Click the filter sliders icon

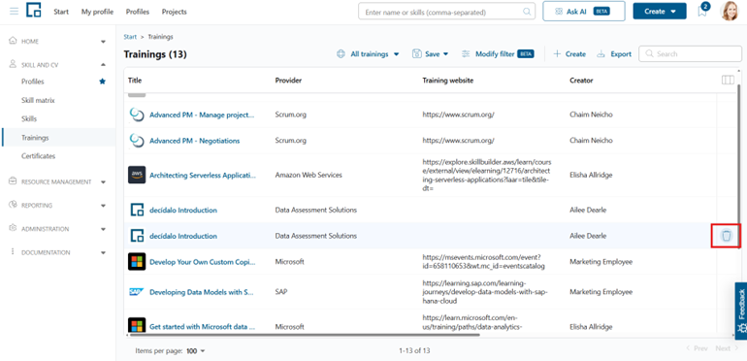pos(466,54)
